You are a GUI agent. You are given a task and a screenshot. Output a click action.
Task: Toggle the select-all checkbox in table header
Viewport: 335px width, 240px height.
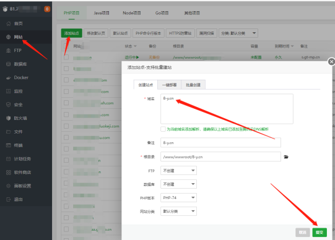[x=66, y=46]
